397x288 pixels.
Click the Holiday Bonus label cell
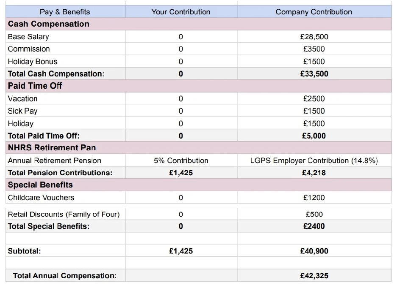65,61
